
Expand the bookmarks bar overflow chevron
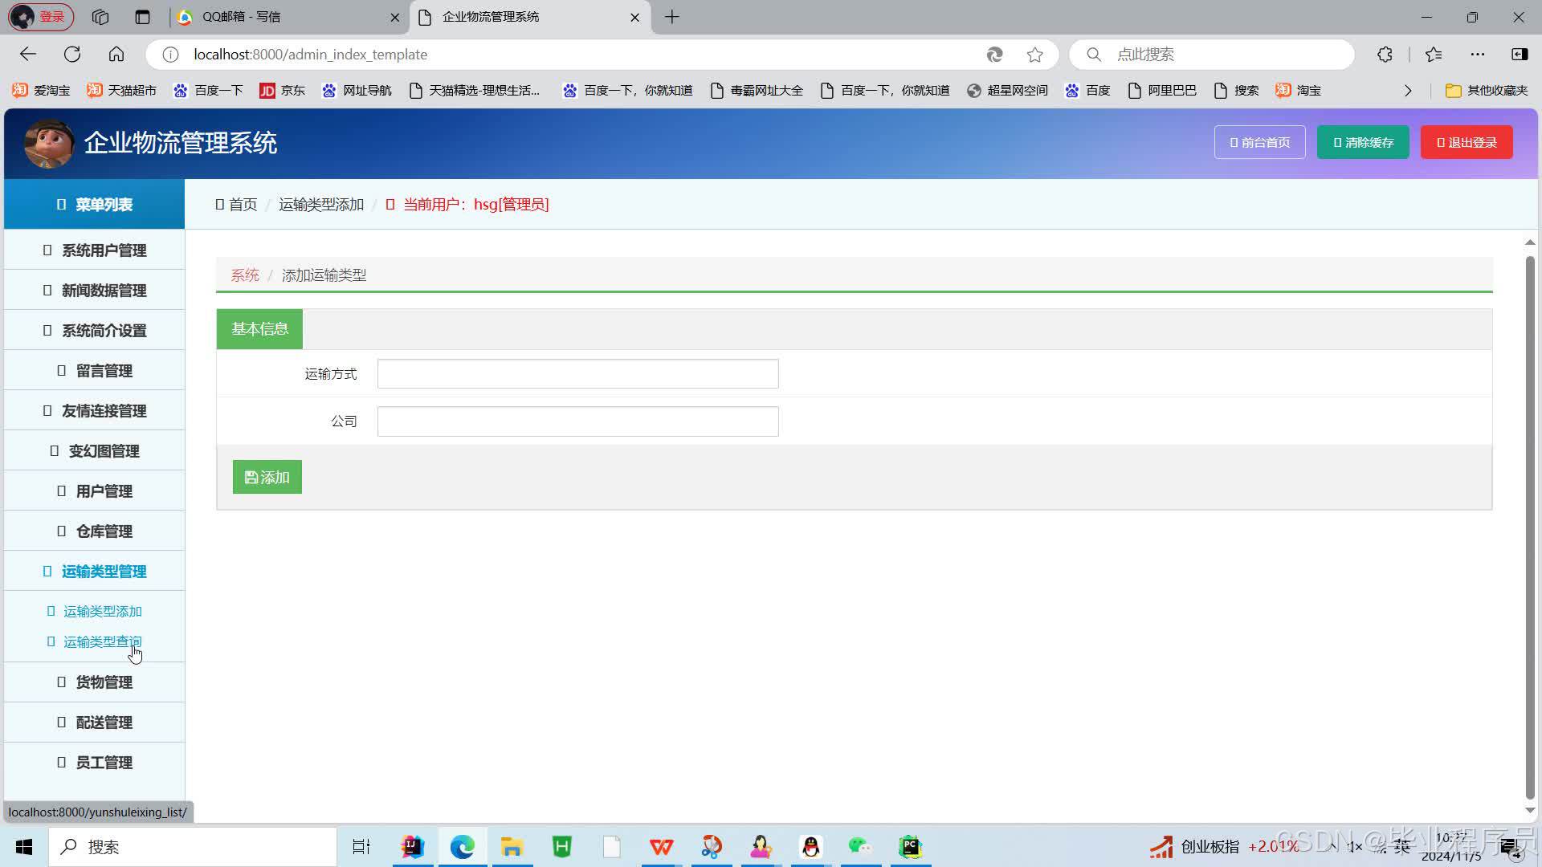click(1407, 91)
